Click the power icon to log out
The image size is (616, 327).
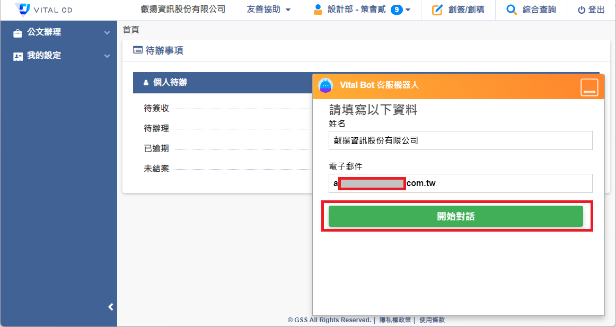click(582, 10)
